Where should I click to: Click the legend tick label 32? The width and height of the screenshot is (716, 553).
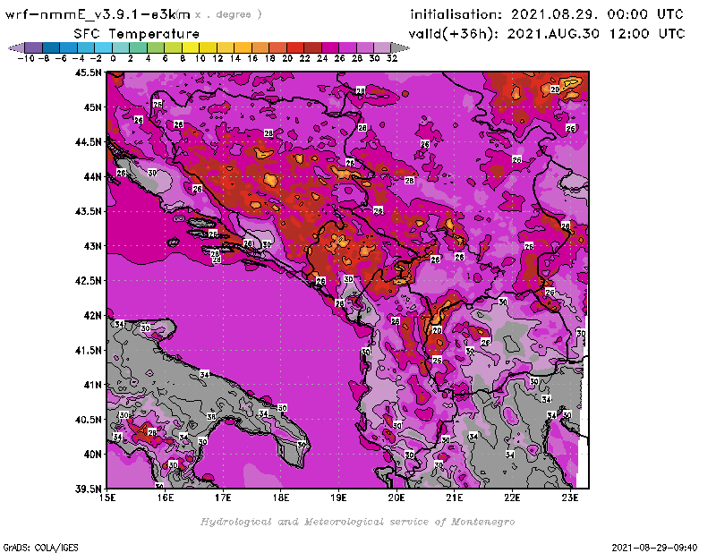pos(392,58)
